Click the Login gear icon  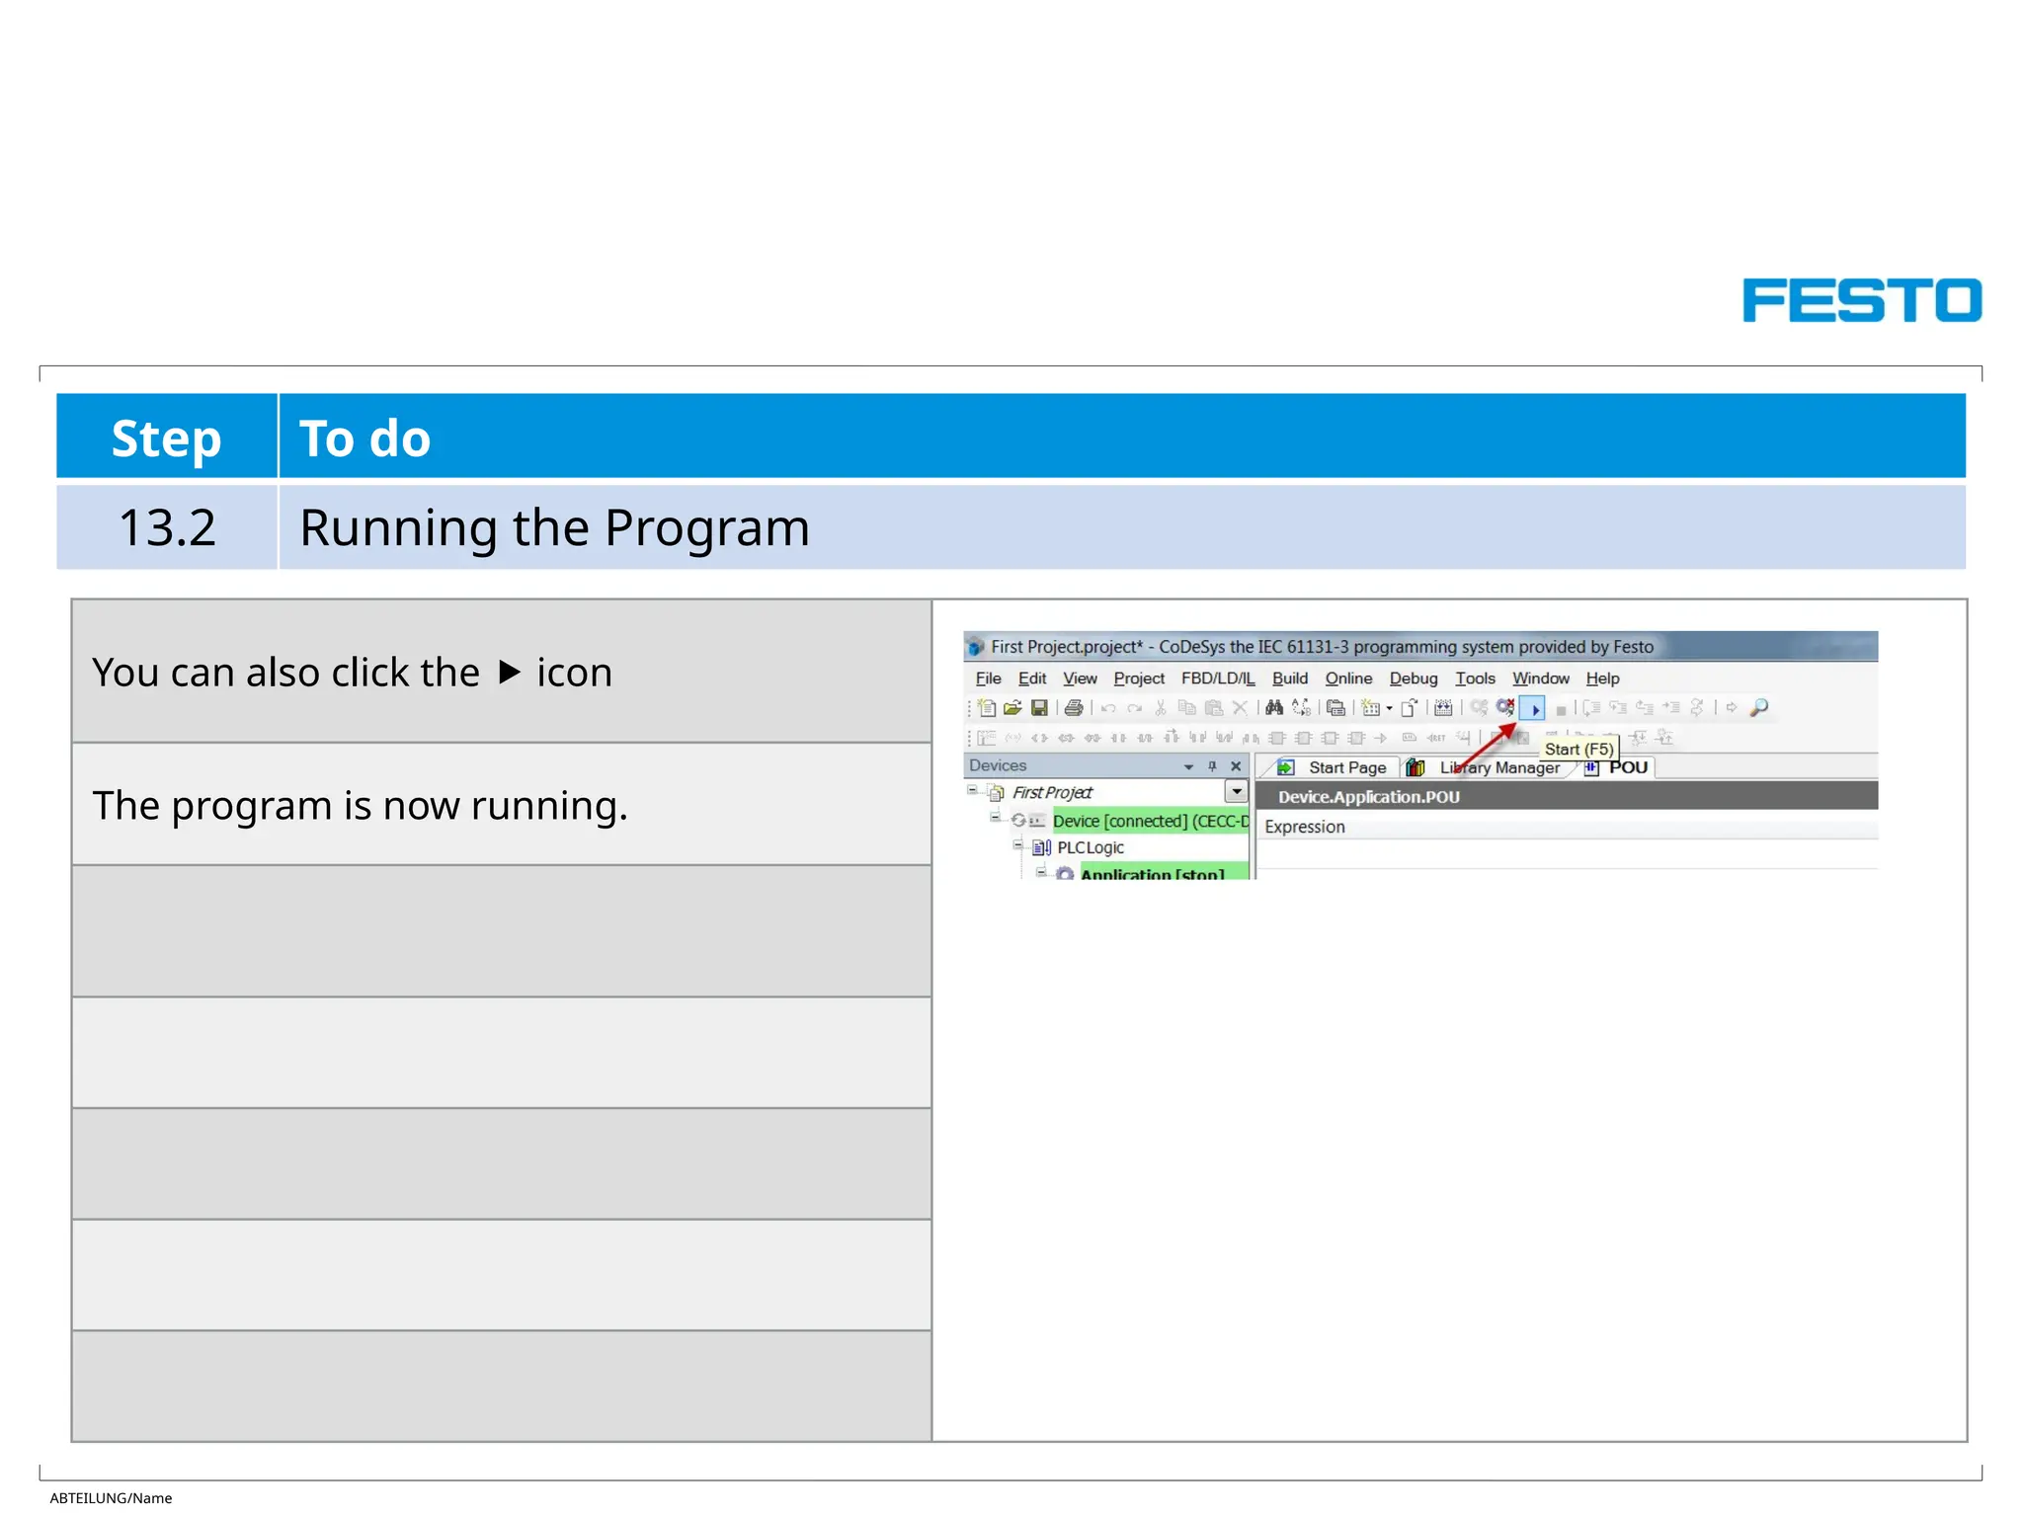click(1479, 707)
